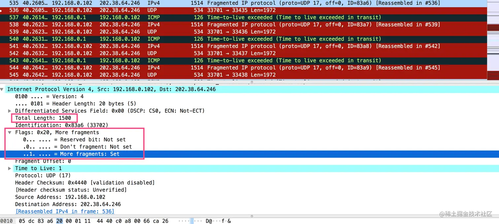Click highlighted byte 20 in hex pane
The image size is (499, 224).
59,221
